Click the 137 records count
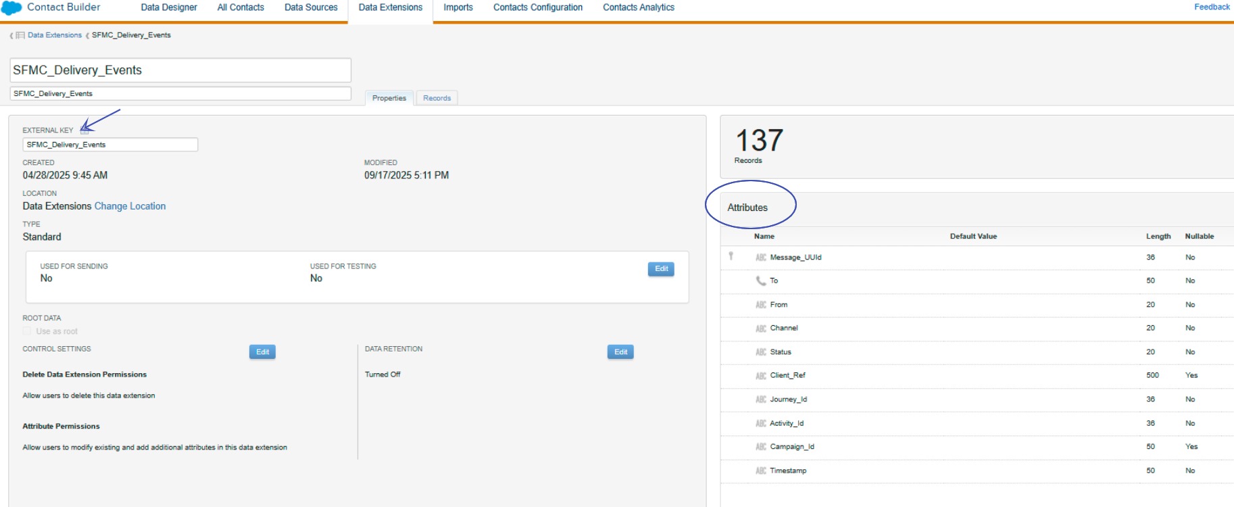 click(759, 141)
